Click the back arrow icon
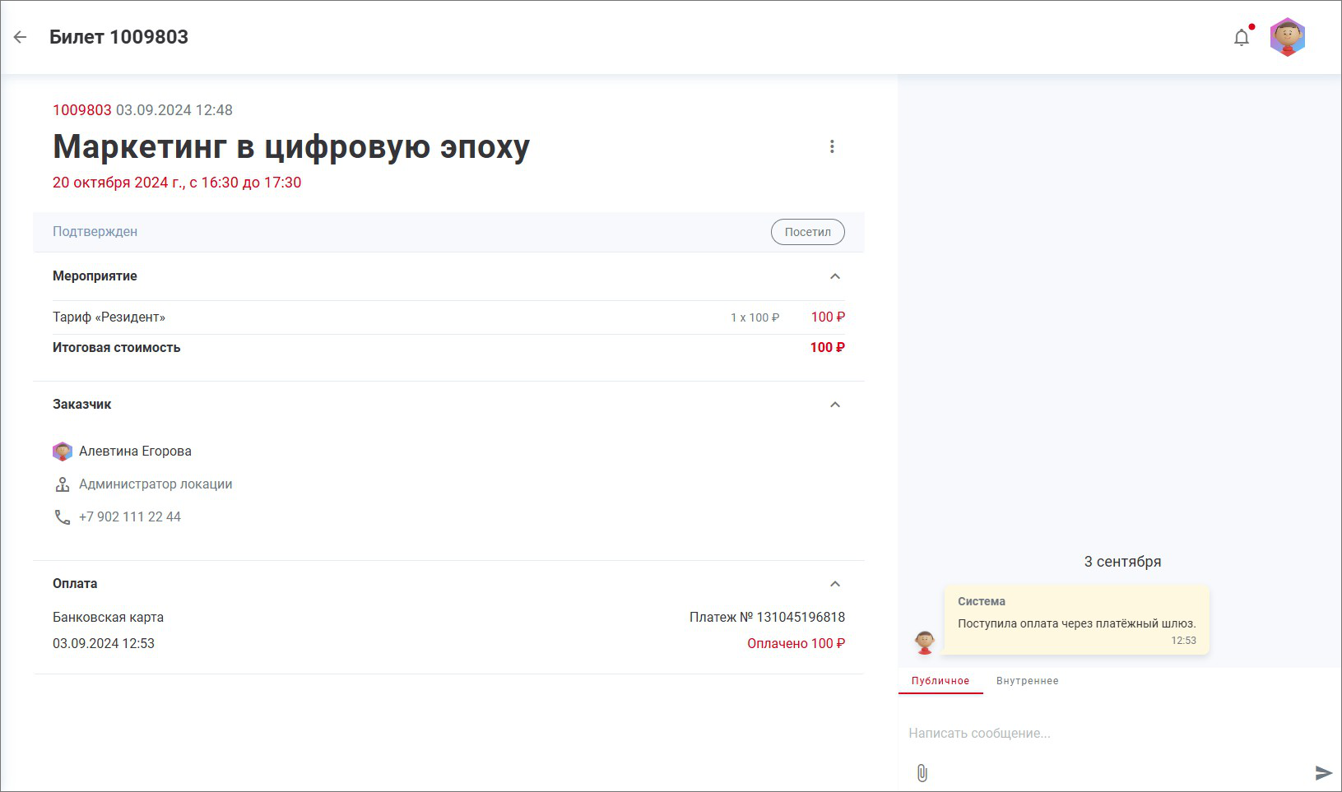1342x792 pixels. point(21,37)
